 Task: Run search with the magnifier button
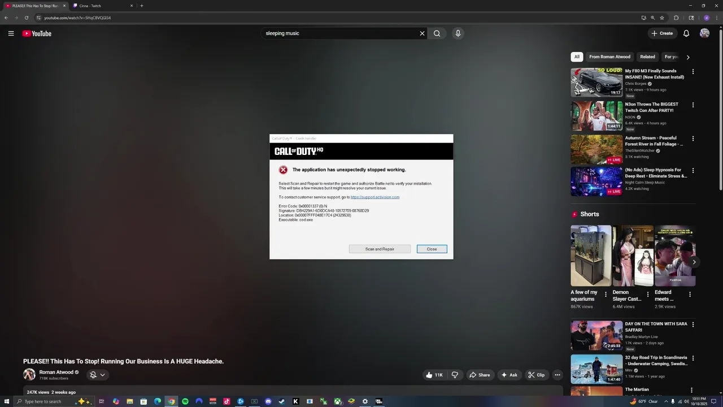437,33
